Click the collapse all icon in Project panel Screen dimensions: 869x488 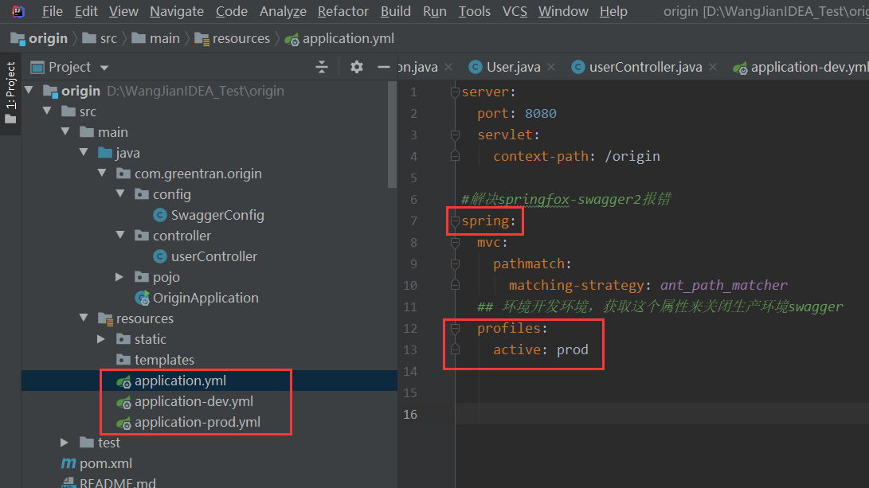[x=322, y=67]
